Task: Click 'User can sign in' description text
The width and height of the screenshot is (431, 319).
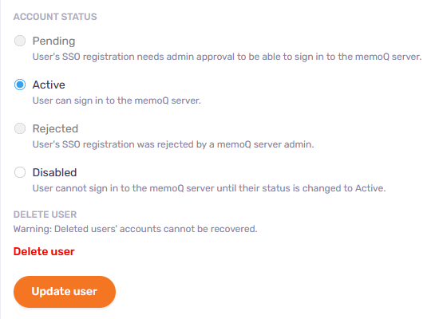Action: tap(117, 100)
